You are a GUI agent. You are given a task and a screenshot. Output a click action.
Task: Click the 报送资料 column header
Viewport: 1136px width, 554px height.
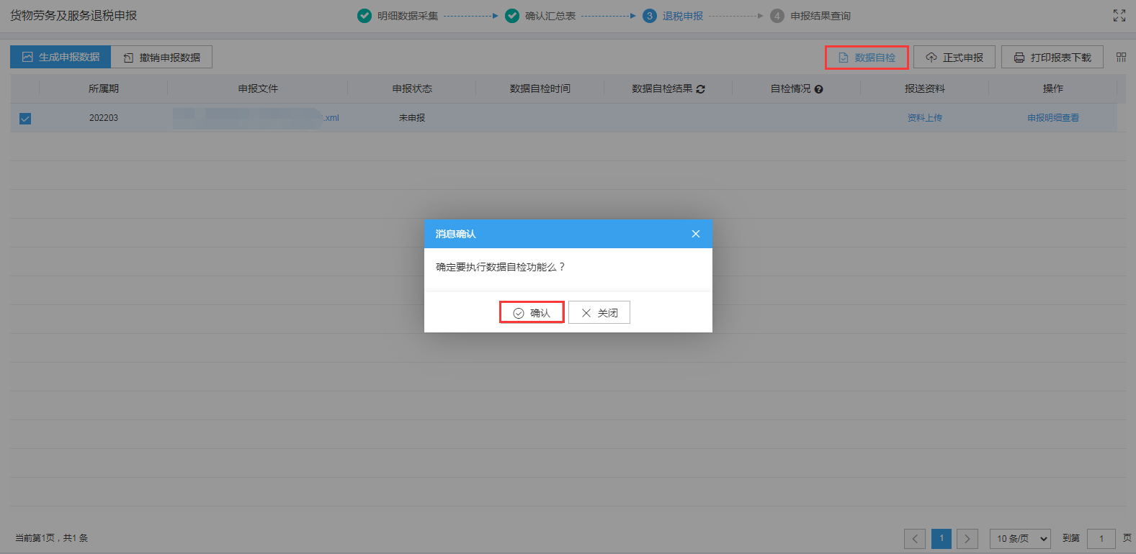(925, 88)
